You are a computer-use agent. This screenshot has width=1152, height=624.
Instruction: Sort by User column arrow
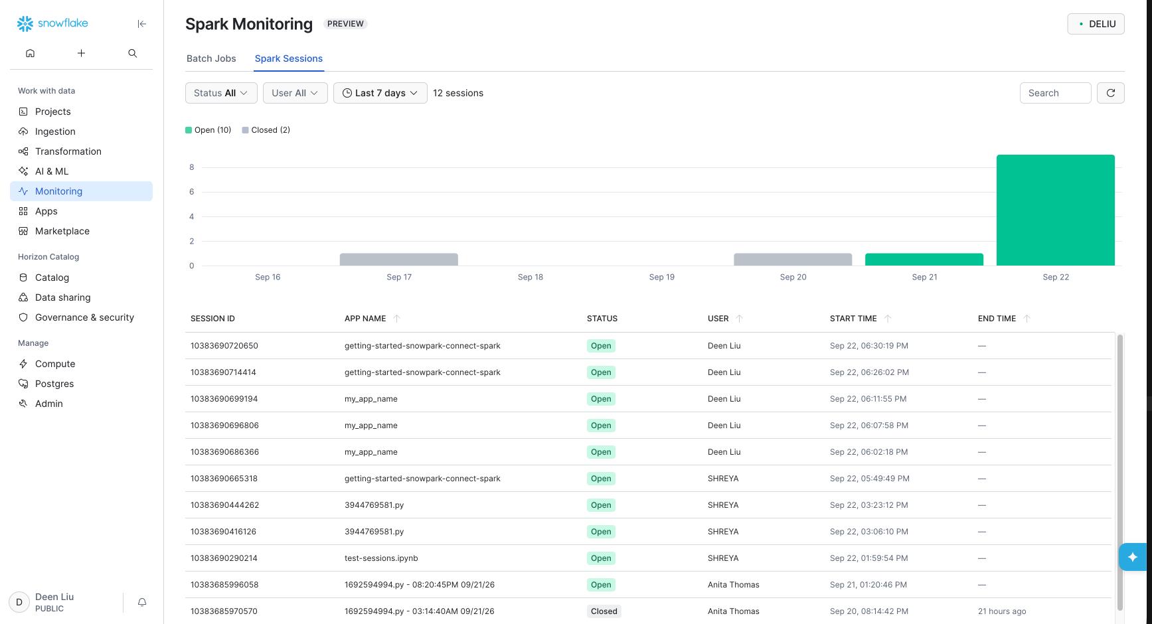tap(740, 319)
